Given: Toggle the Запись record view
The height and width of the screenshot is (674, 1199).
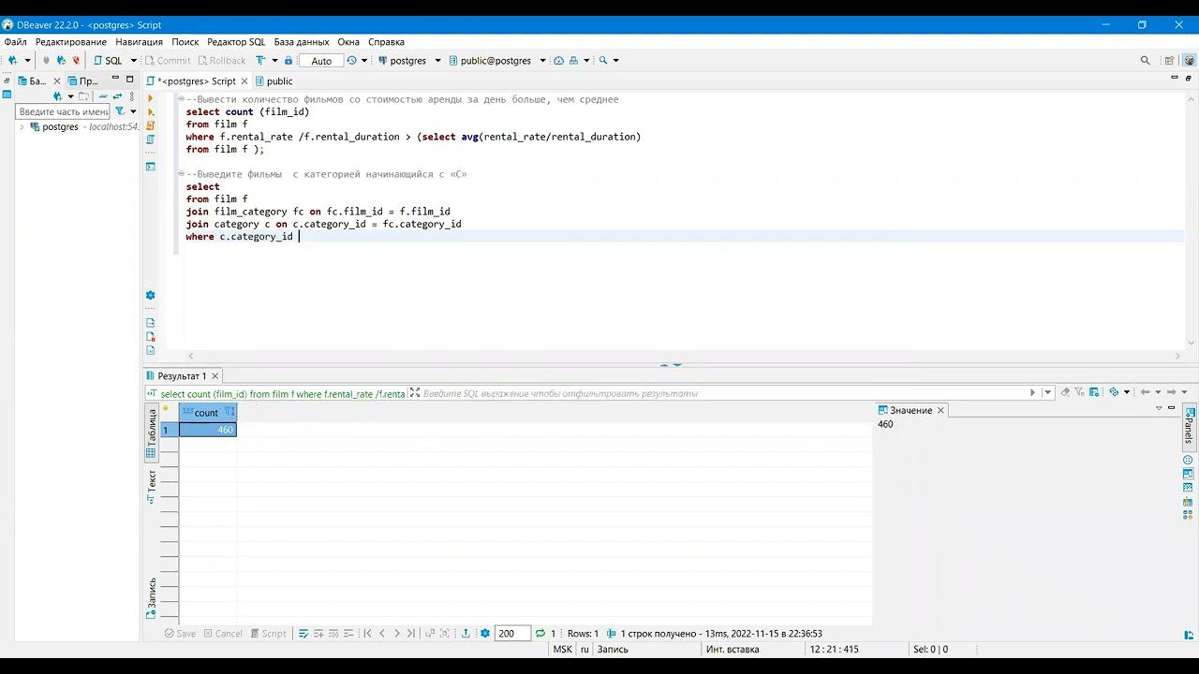Looking at the screenshot, I should (x=152, y=599).
